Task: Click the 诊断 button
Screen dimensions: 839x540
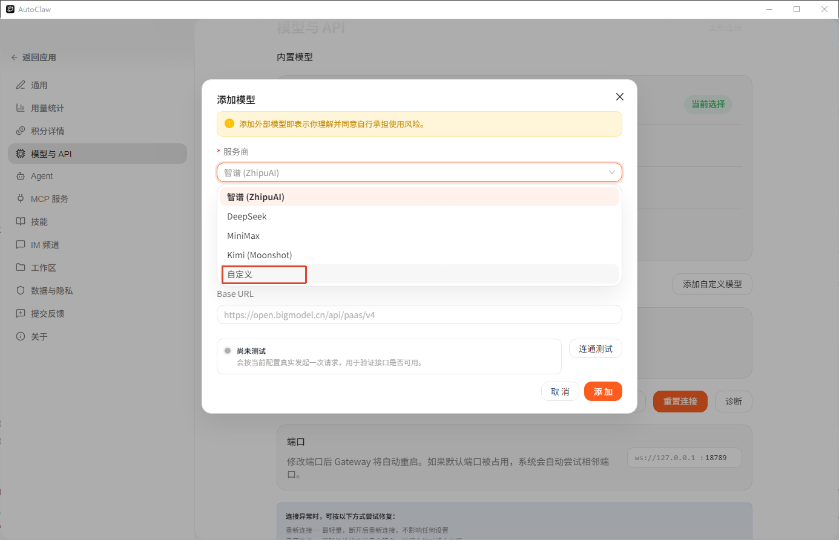Action: click(734, 402)
